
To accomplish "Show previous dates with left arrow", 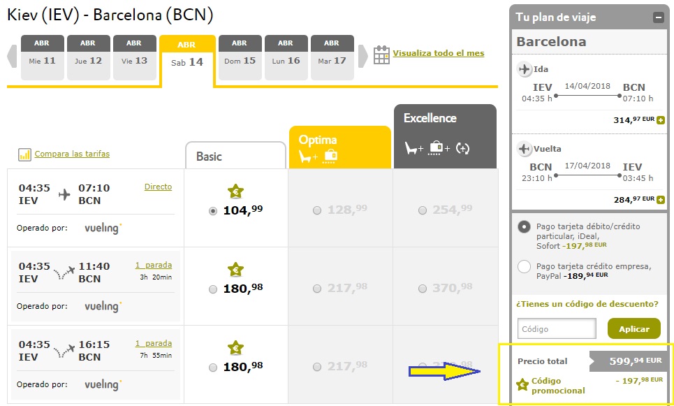I will pos(12,55).
